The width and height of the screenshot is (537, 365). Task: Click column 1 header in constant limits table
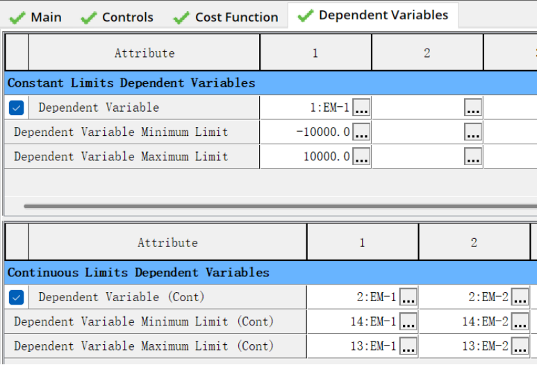click(x=315, y=53)
